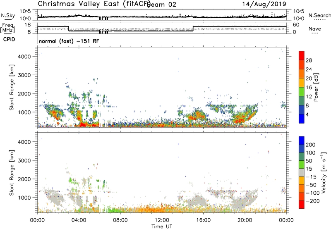331x229 pixels.
Task: Click the "CPID" row label
Action: tap(9, 39)
